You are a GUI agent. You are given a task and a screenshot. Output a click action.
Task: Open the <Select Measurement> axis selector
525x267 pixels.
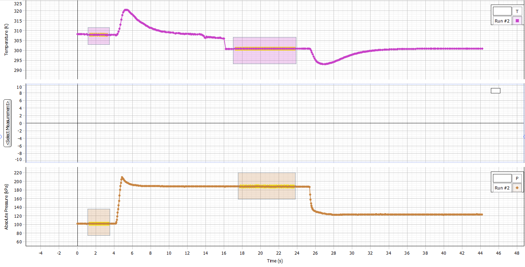(x=8, y=123)
